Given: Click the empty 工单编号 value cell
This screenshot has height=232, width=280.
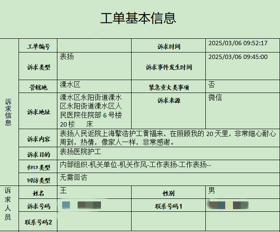Looking at the screenshot, I should tap(94, 46).
